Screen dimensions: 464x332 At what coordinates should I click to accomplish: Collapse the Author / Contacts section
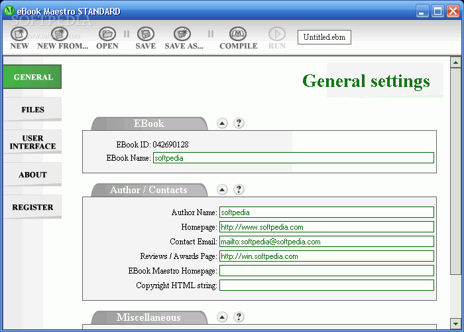[x=222, y=189]
